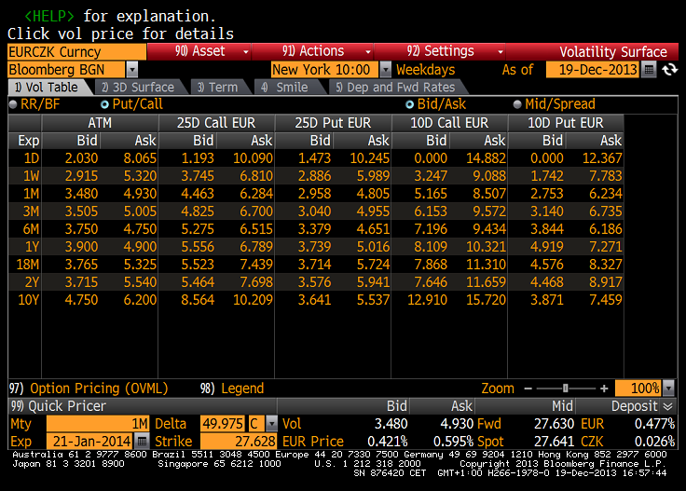Screen dimensions: 686x491
Task: Click the HELP link at top
Action: click(x=49, y=16)
